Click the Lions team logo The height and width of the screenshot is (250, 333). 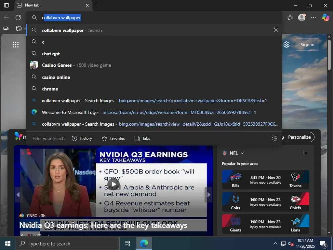coord(295,221)
